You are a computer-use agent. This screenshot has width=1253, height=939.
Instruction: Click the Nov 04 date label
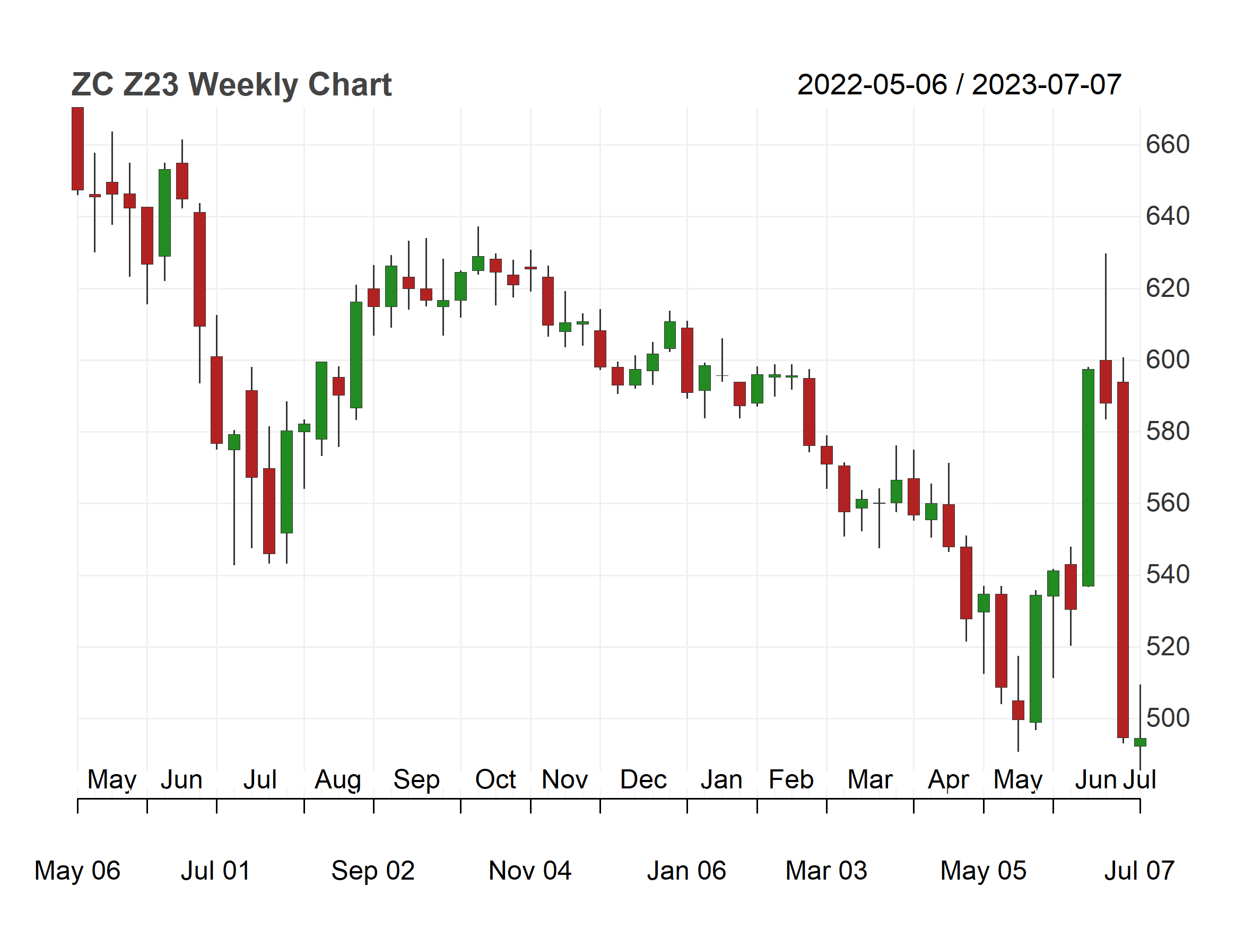pos(530,871)
